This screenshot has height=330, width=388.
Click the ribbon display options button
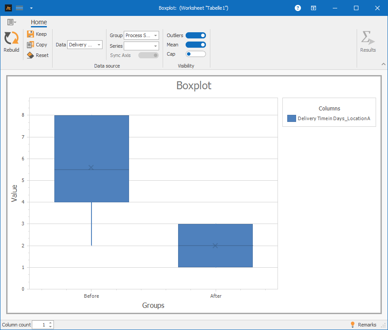(313, 8)
